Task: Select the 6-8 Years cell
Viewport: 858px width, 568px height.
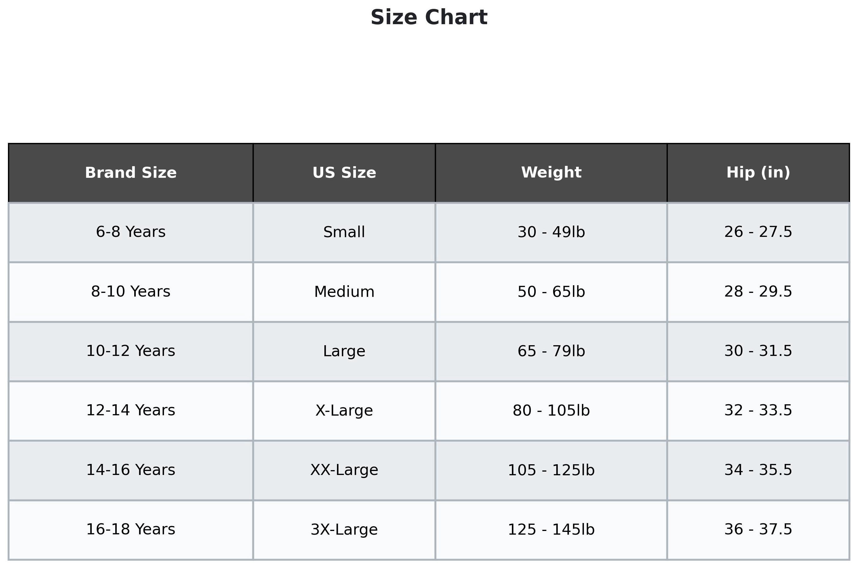Action: coord(131,232)
